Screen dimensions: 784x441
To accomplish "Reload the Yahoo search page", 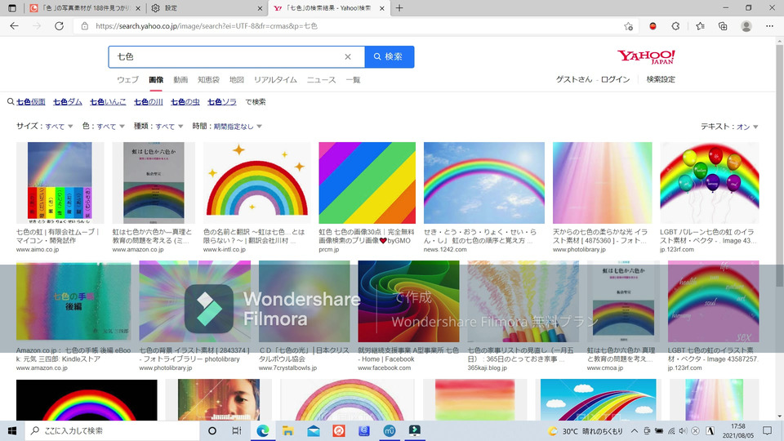I will 59,26.
